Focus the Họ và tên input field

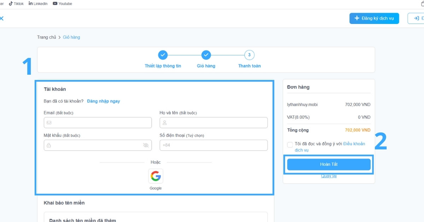(x=217, y=123)
